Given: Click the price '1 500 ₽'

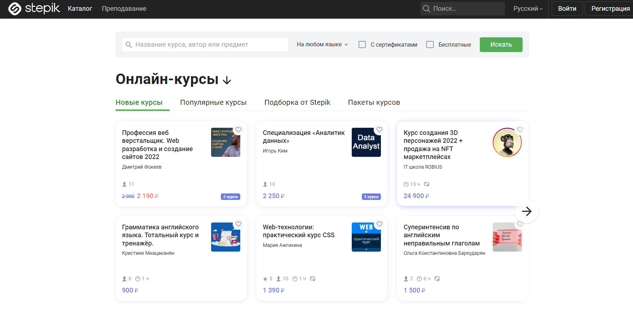Looking at the screenshot, I should tap(414, 290).
